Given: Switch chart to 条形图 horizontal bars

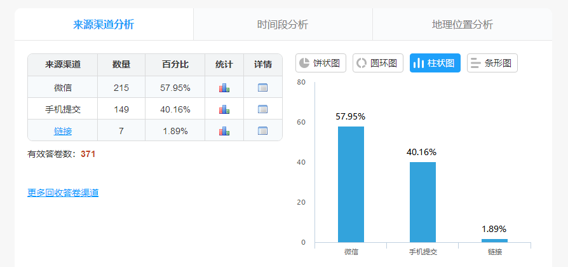Looking at the screenshot, I should click(x=492, y=63).
